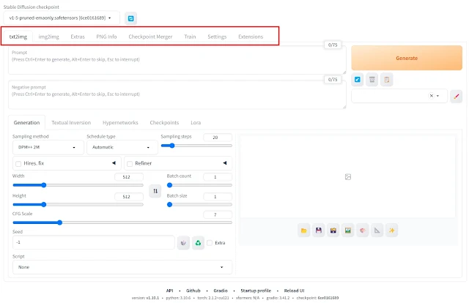Refresh the Stable Diffusion checkpoint list

[130, 18]
